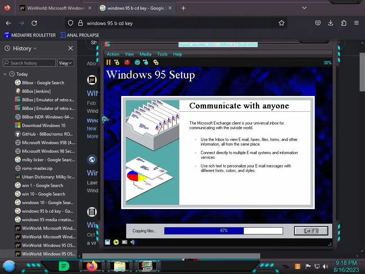The image size is (365, 274).
Task: Go back with Firefox back arrow
Action: point(9,23)
